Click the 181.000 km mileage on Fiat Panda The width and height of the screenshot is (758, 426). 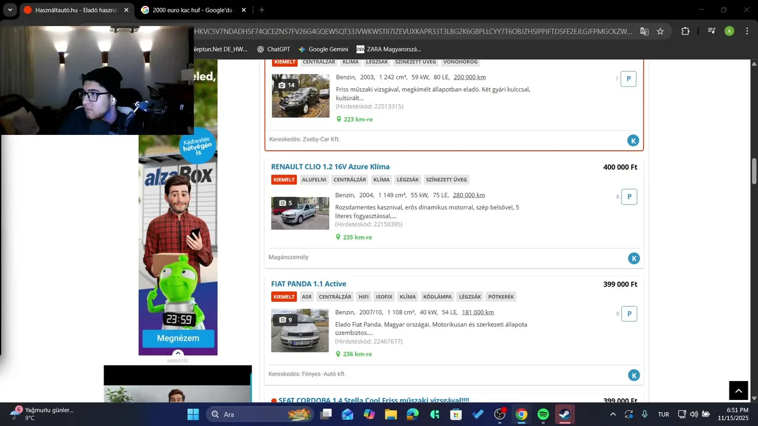tap(478, 312)
